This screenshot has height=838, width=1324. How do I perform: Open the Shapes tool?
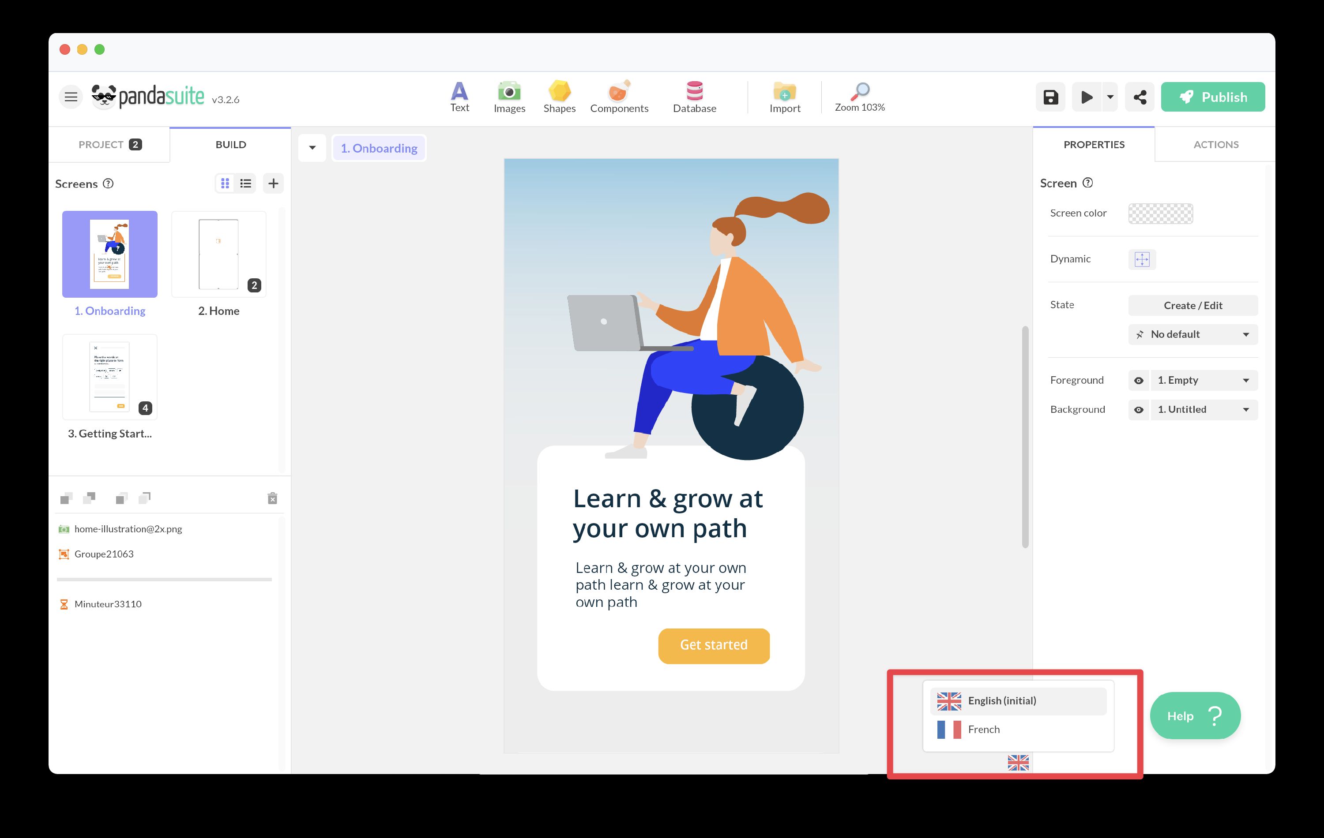coord(559,97)
